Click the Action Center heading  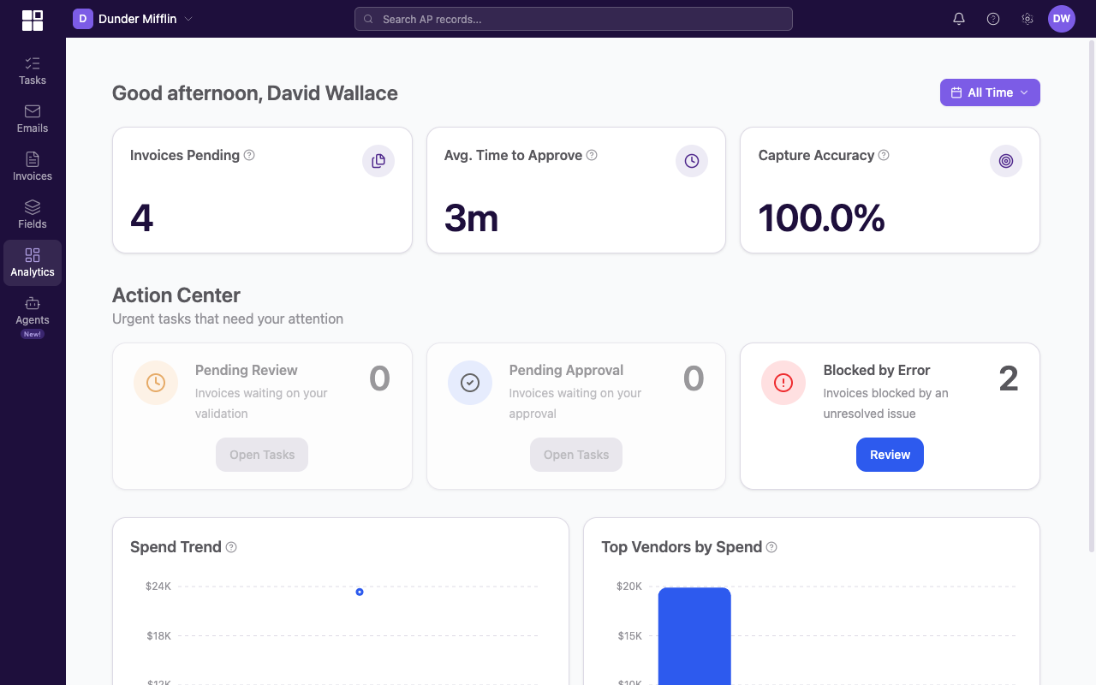(176, 295)
